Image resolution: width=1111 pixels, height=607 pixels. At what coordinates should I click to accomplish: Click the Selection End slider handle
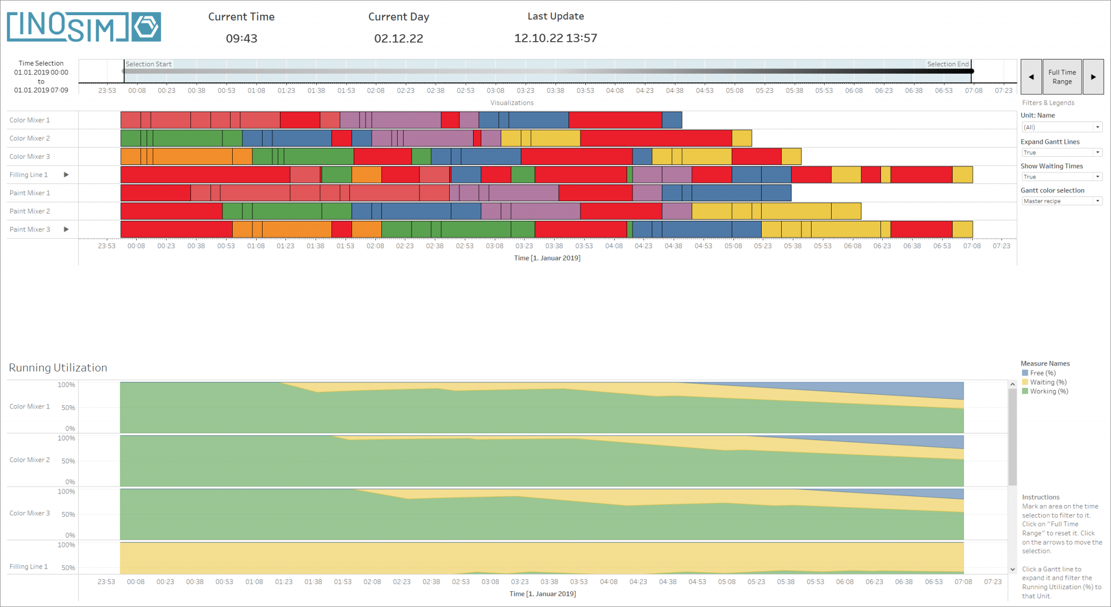pos(971,71)
